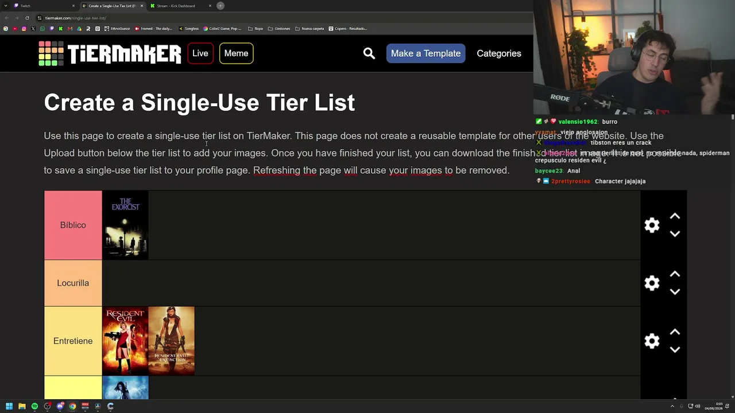Open settings gear for Bíblico tier
This screenshot has width=735, height=413.
point(652,225)
